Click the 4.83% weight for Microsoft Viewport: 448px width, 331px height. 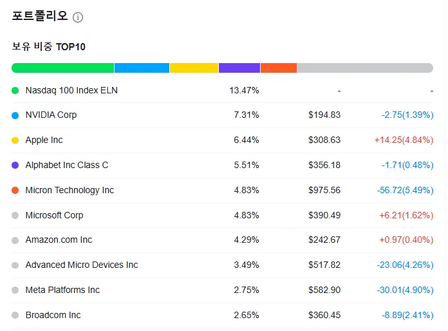click(x=247, y=215)
